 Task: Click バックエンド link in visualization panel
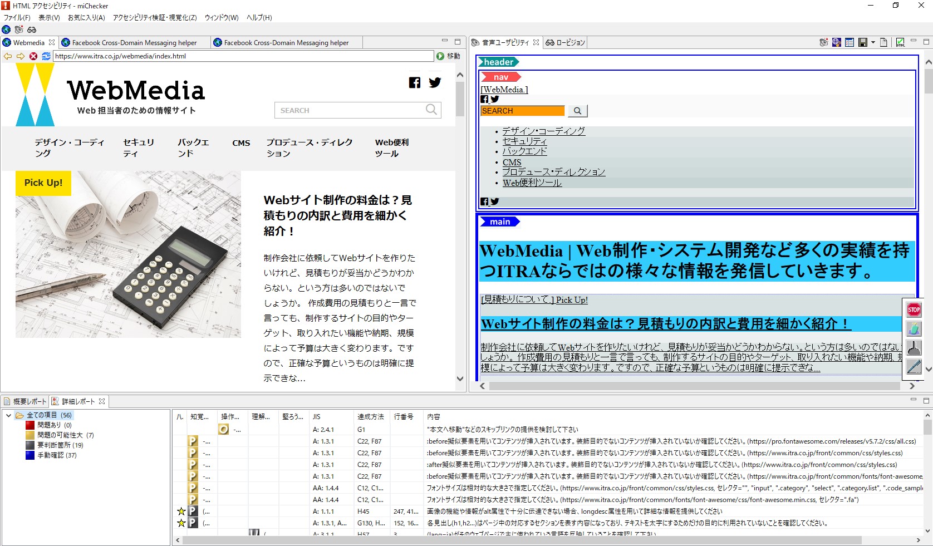(524, 151)
